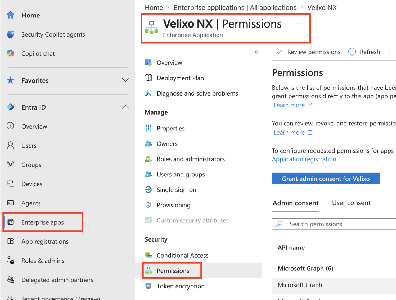Open the Application registration link
This screenshot has height=300, width=396.
pos(304,159)
